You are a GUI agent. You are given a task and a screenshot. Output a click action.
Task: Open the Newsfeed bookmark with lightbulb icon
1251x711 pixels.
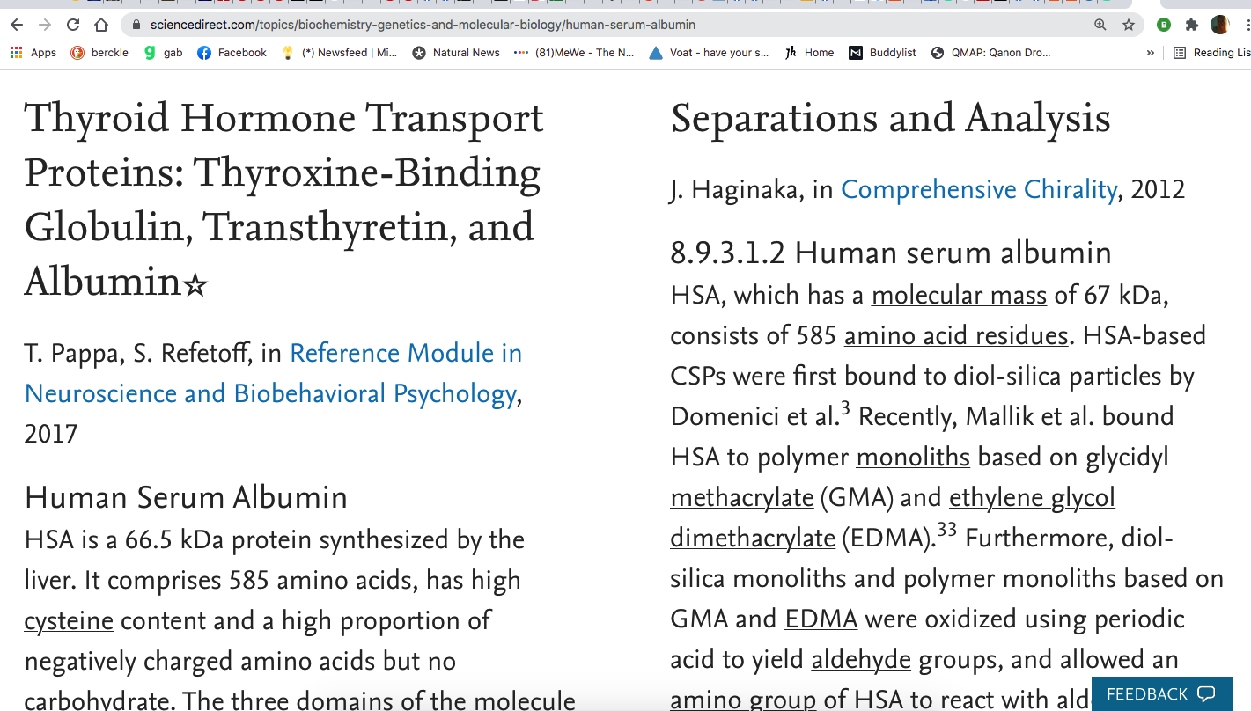[x=339, y=53]
